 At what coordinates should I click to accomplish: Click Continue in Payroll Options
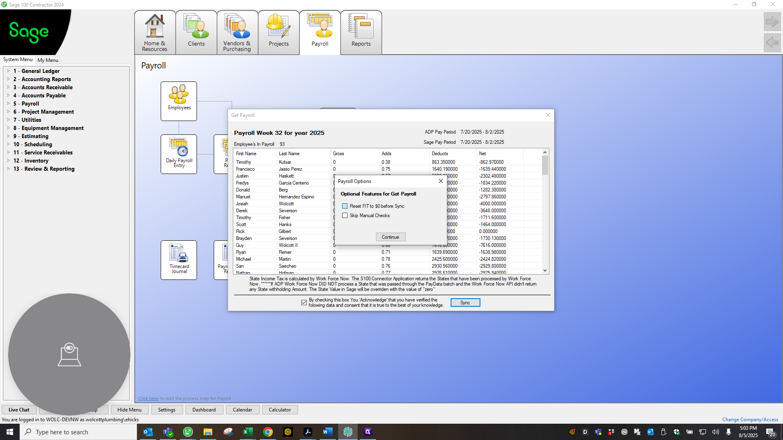point(390,237)
